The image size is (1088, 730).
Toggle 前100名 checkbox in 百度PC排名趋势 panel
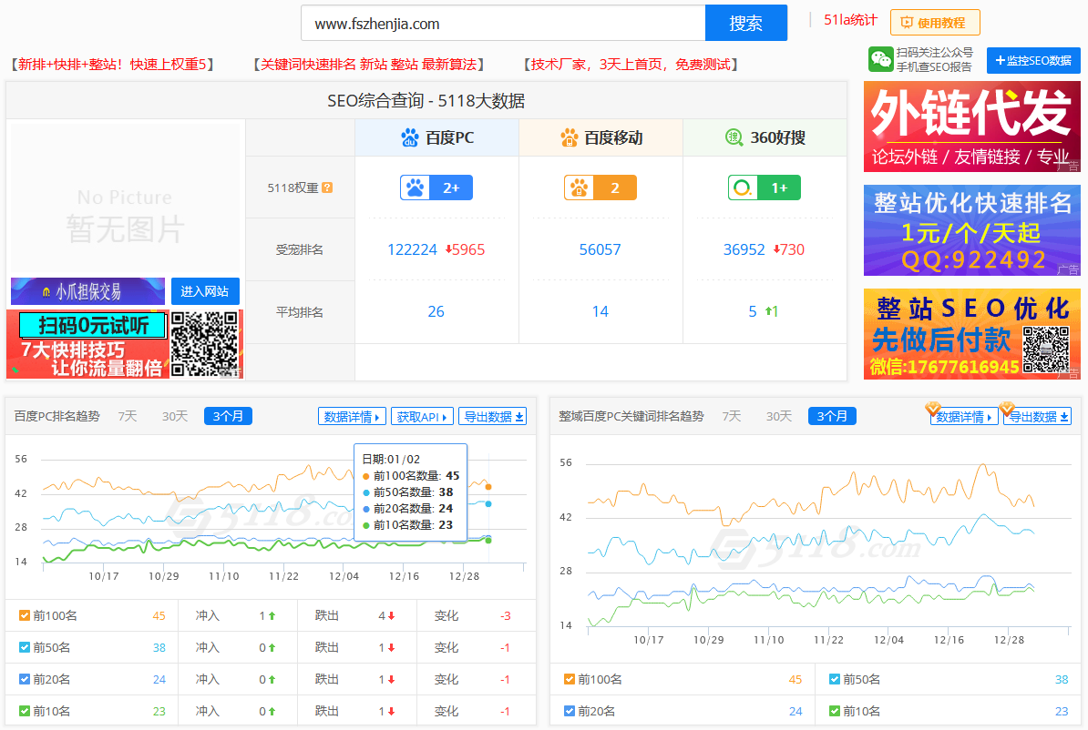tap(25, 615)
